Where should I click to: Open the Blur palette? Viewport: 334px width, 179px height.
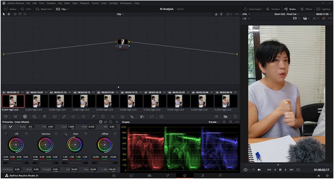click(x=132, y=116)
